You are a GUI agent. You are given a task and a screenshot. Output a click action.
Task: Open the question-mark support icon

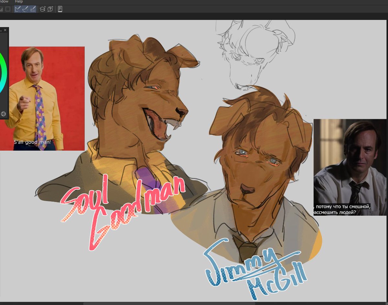[x=50, y=9]
